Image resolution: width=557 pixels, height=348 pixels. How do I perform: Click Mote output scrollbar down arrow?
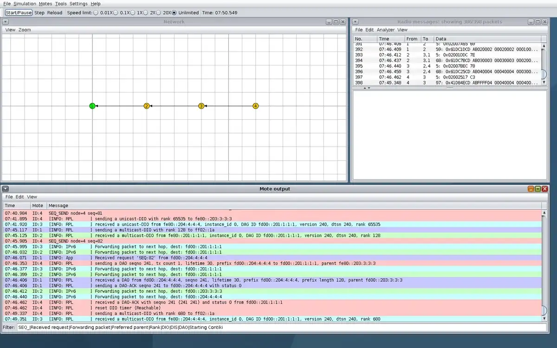click(x=544, y=318)
